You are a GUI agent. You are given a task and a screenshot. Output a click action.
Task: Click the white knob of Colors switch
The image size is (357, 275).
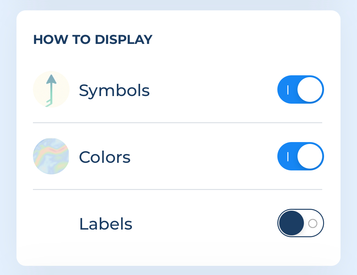pyautogui.click(x=310, y=156)
